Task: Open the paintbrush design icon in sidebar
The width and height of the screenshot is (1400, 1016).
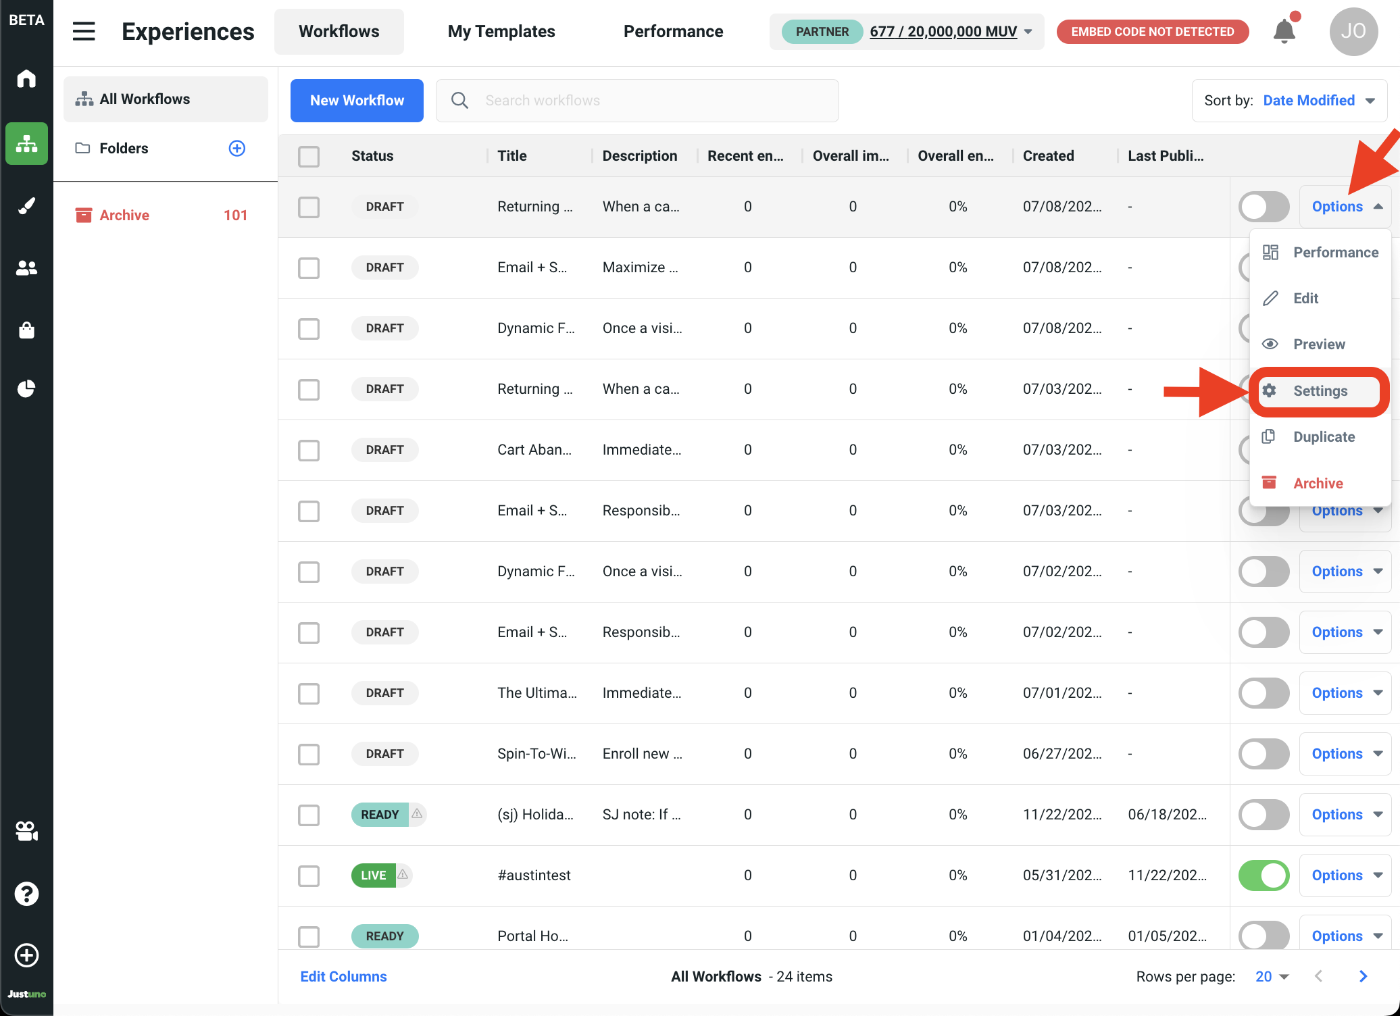Action: click(x=26, y=205)
